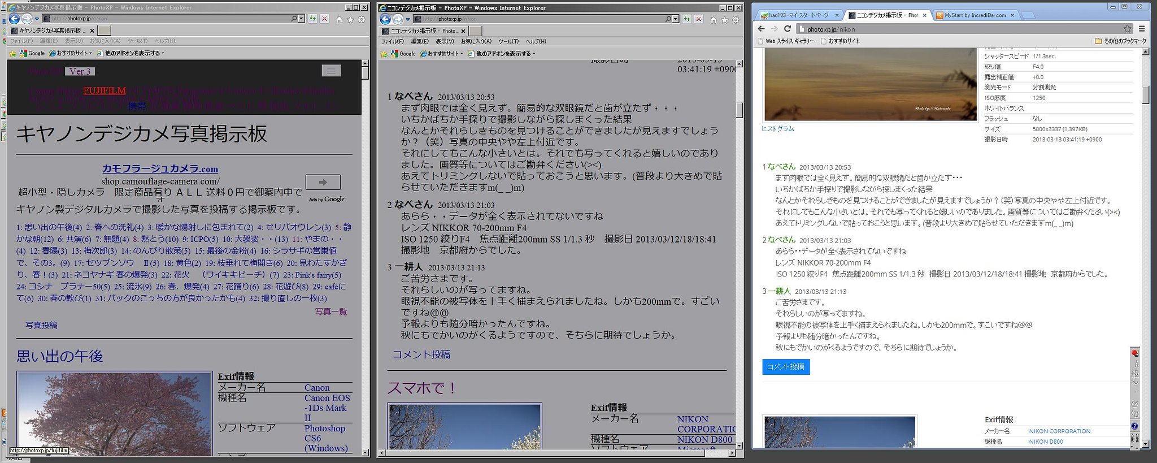The height and width of the screenshot is (463, 1157).
Task: Click Forward arrow in Canon IE window
Action: click(x=27, y=19)
